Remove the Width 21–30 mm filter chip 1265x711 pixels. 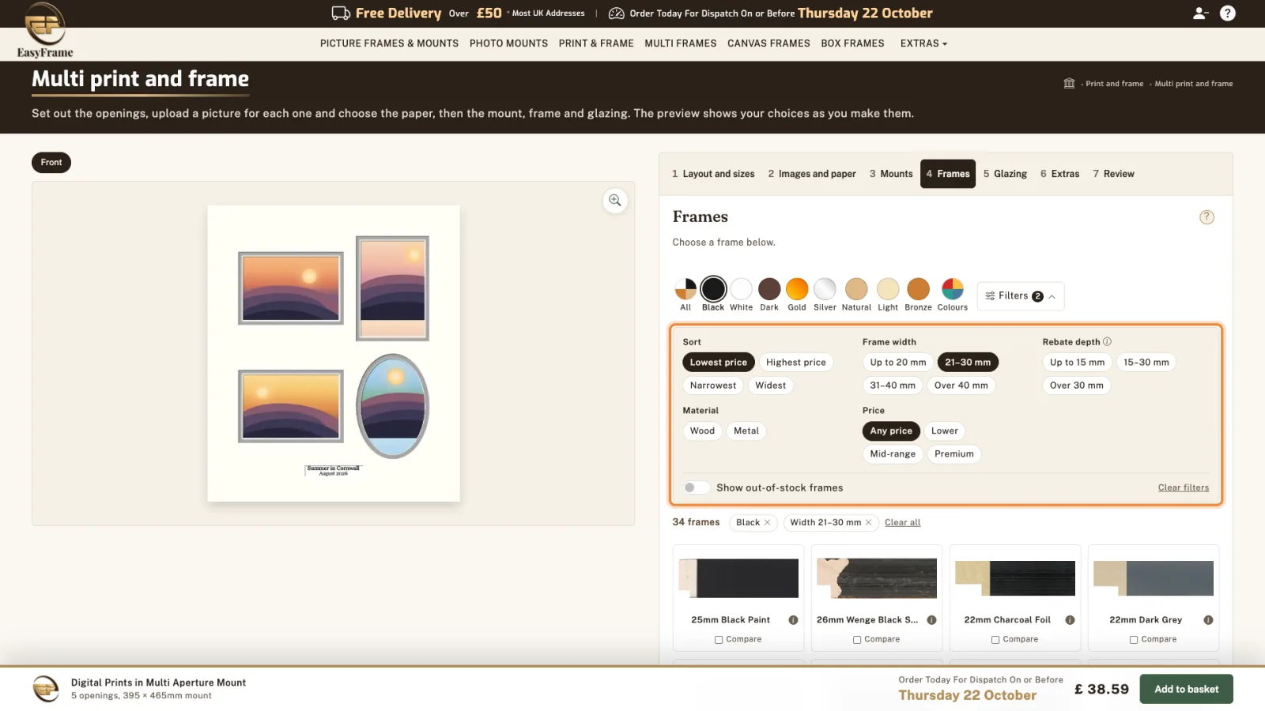[x=868, y=523]
